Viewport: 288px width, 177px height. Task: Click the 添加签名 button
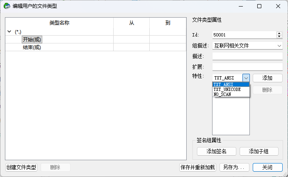pyautogui.click(x=216, y=151)
